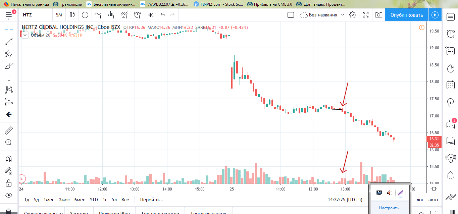This screenshot has height=214, width=458.
Task: Set chart range to YTD
Action: 94,200
